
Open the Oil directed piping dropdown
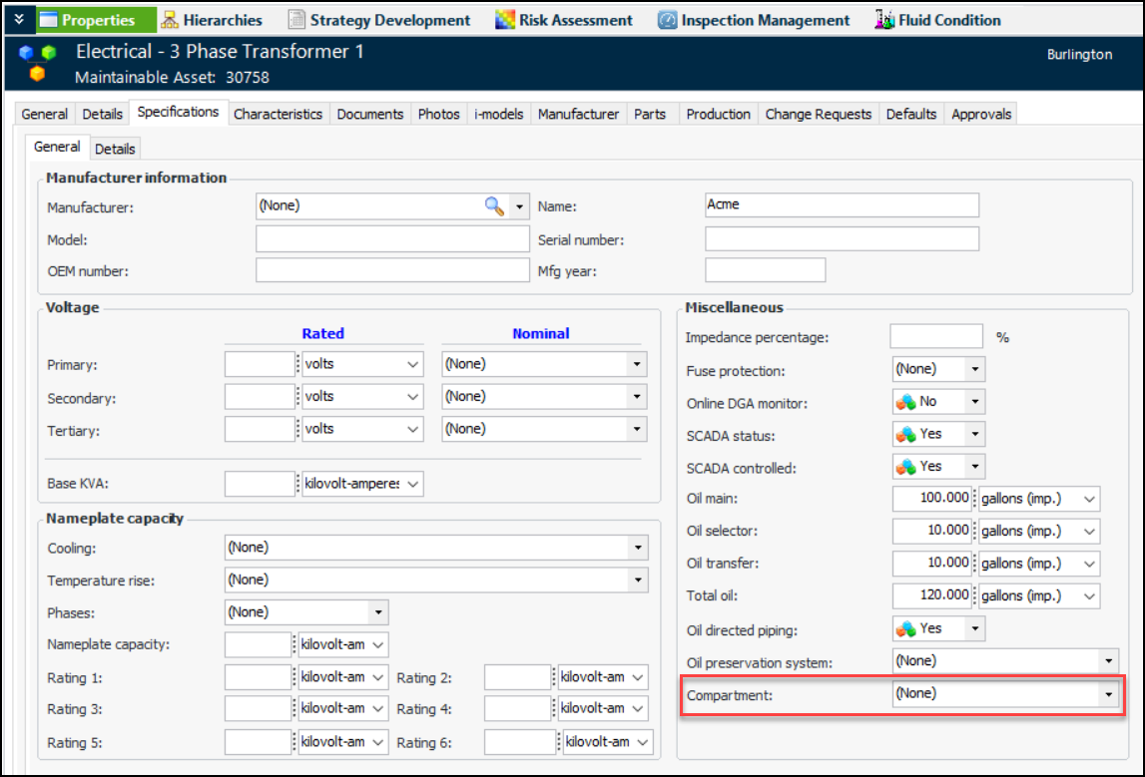pos(975,629)
